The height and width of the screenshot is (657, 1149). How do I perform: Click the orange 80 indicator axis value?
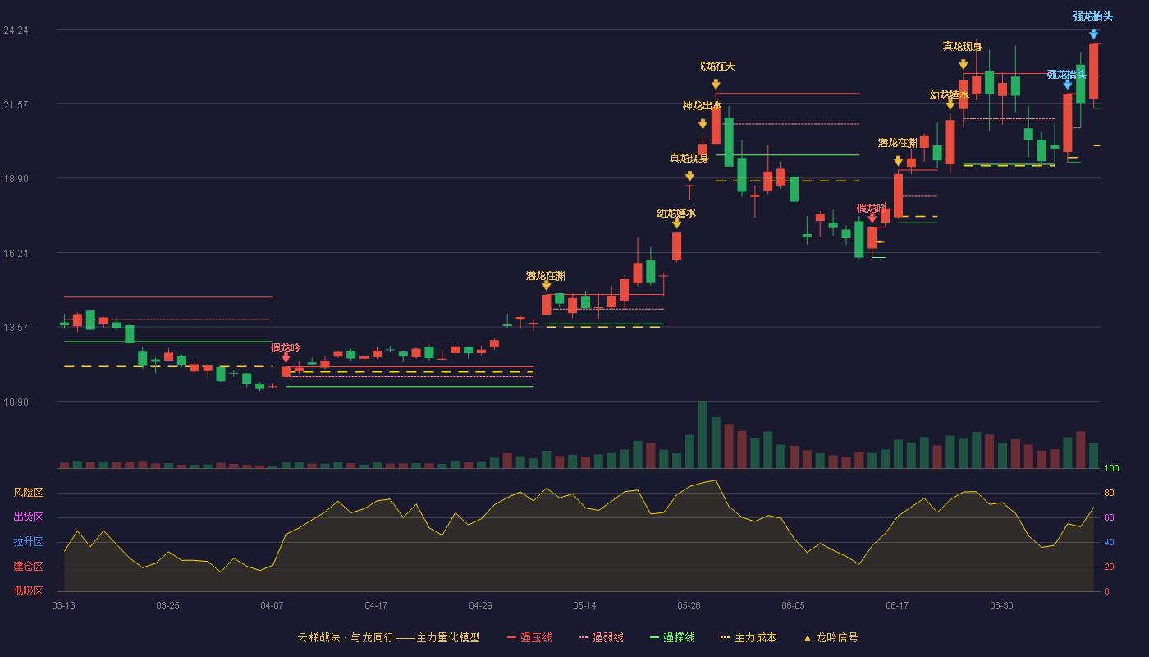[x=1109, y=493]
